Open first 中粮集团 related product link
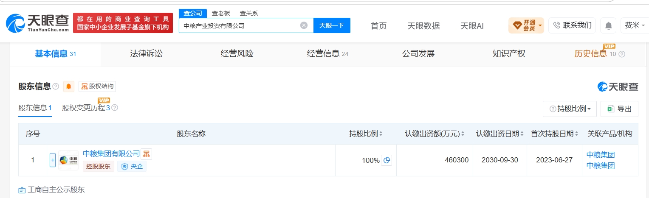Image resolution: width=649 pixels, height=198 pixels. (x=601, y=155)
